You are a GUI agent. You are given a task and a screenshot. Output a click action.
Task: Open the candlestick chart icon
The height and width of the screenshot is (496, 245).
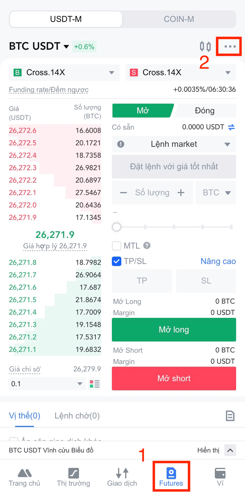coord(205,46)
